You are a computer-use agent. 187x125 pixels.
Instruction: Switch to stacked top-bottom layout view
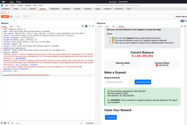[185, 21]
